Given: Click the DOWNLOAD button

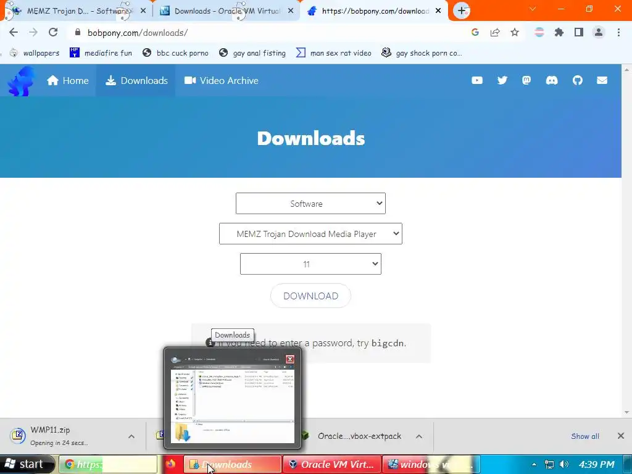Looking at the screenshot, I should pos(310,296).
